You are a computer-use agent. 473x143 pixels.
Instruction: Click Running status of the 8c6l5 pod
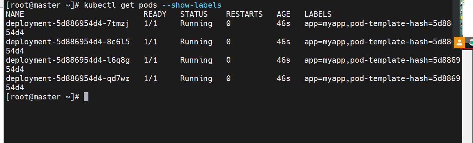pos(196,42)
